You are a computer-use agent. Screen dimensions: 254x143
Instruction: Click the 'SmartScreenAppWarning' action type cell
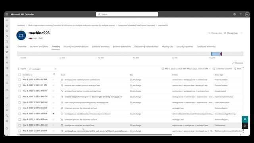[225, 114]
